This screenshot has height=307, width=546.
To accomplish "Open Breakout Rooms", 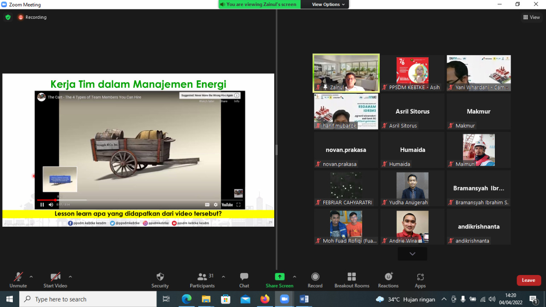I will 352,280.
